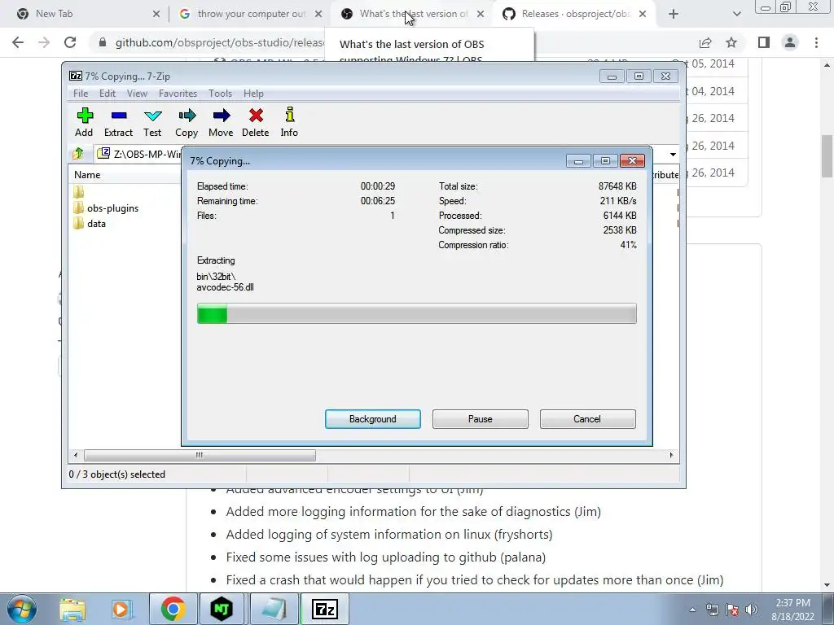Click the Extract icon in 7-Zip toolbar
Screen dimensions: 834x625
click(119, 116)
